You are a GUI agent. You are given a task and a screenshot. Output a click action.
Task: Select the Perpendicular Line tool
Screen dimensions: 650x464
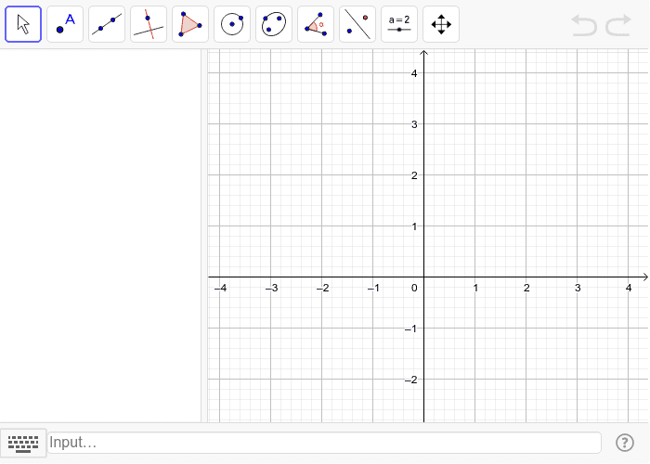pyautogui.click(x=149, y=24)
